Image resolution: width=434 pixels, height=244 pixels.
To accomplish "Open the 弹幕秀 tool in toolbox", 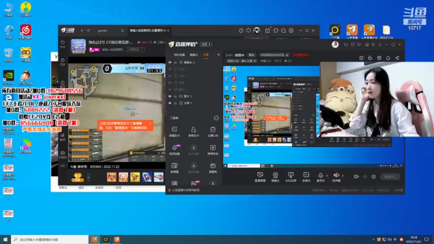I will click(x=213, y=168).
